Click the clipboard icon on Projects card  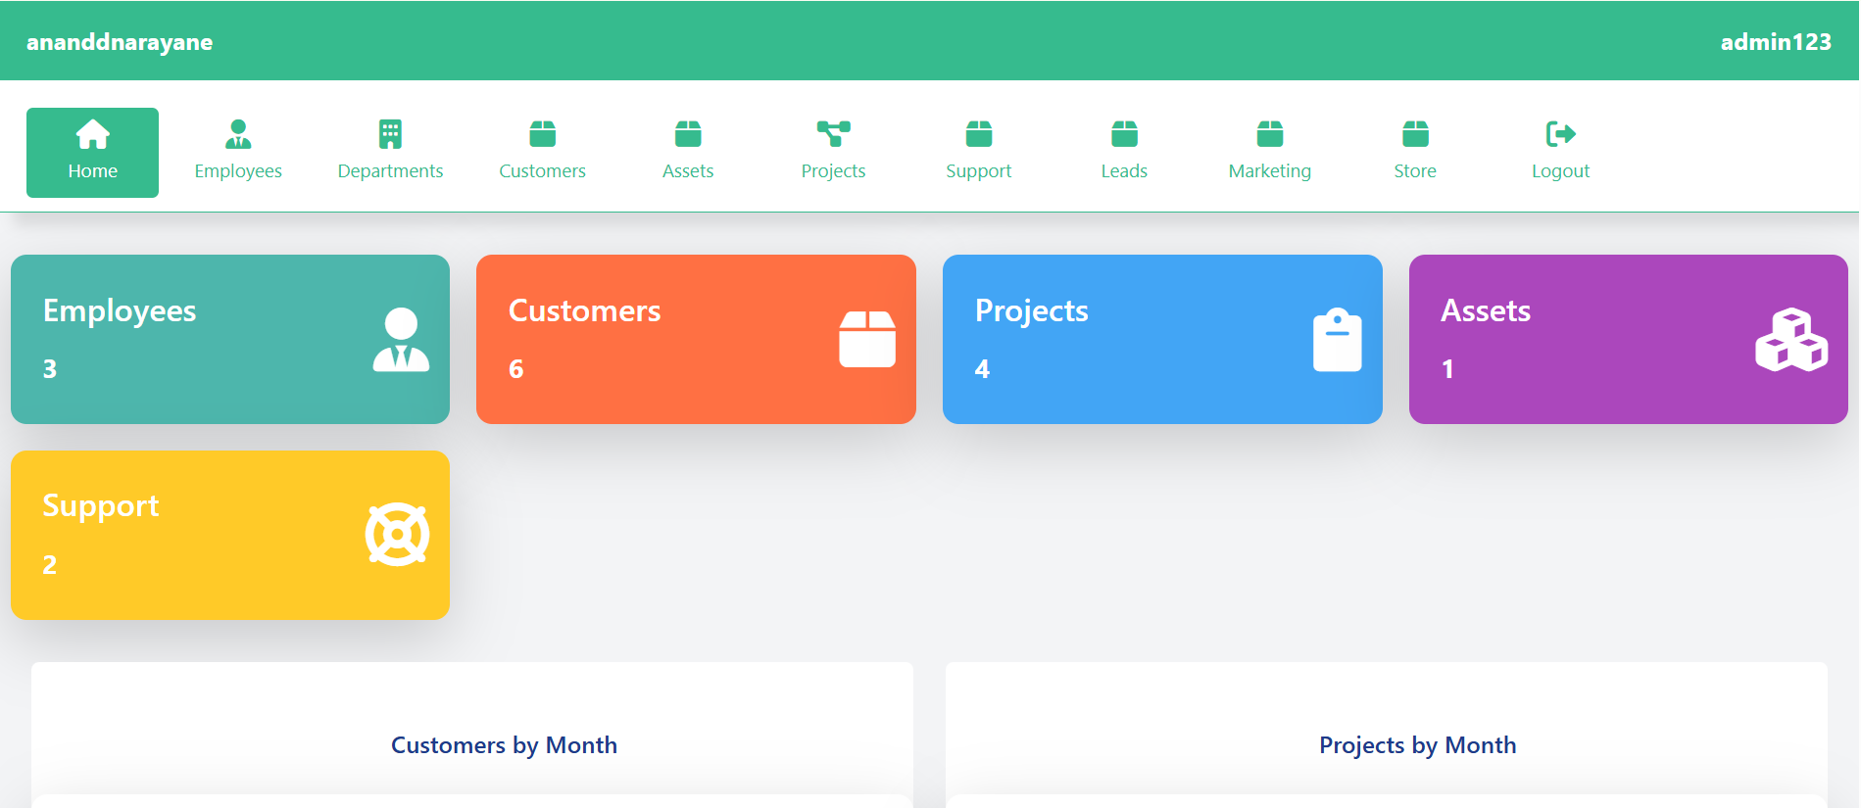click(x=1337, y=340)
